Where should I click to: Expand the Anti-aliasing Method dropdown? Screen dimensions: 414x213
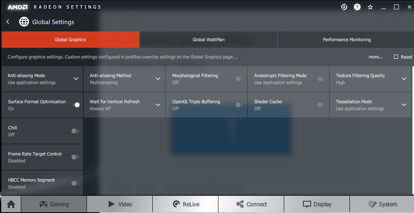pyautogui.click(x=158, y=79)
